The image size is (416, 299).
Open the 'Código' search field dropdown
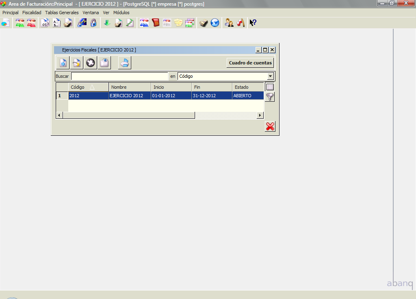pyautogui.click(x=270, y=76)
